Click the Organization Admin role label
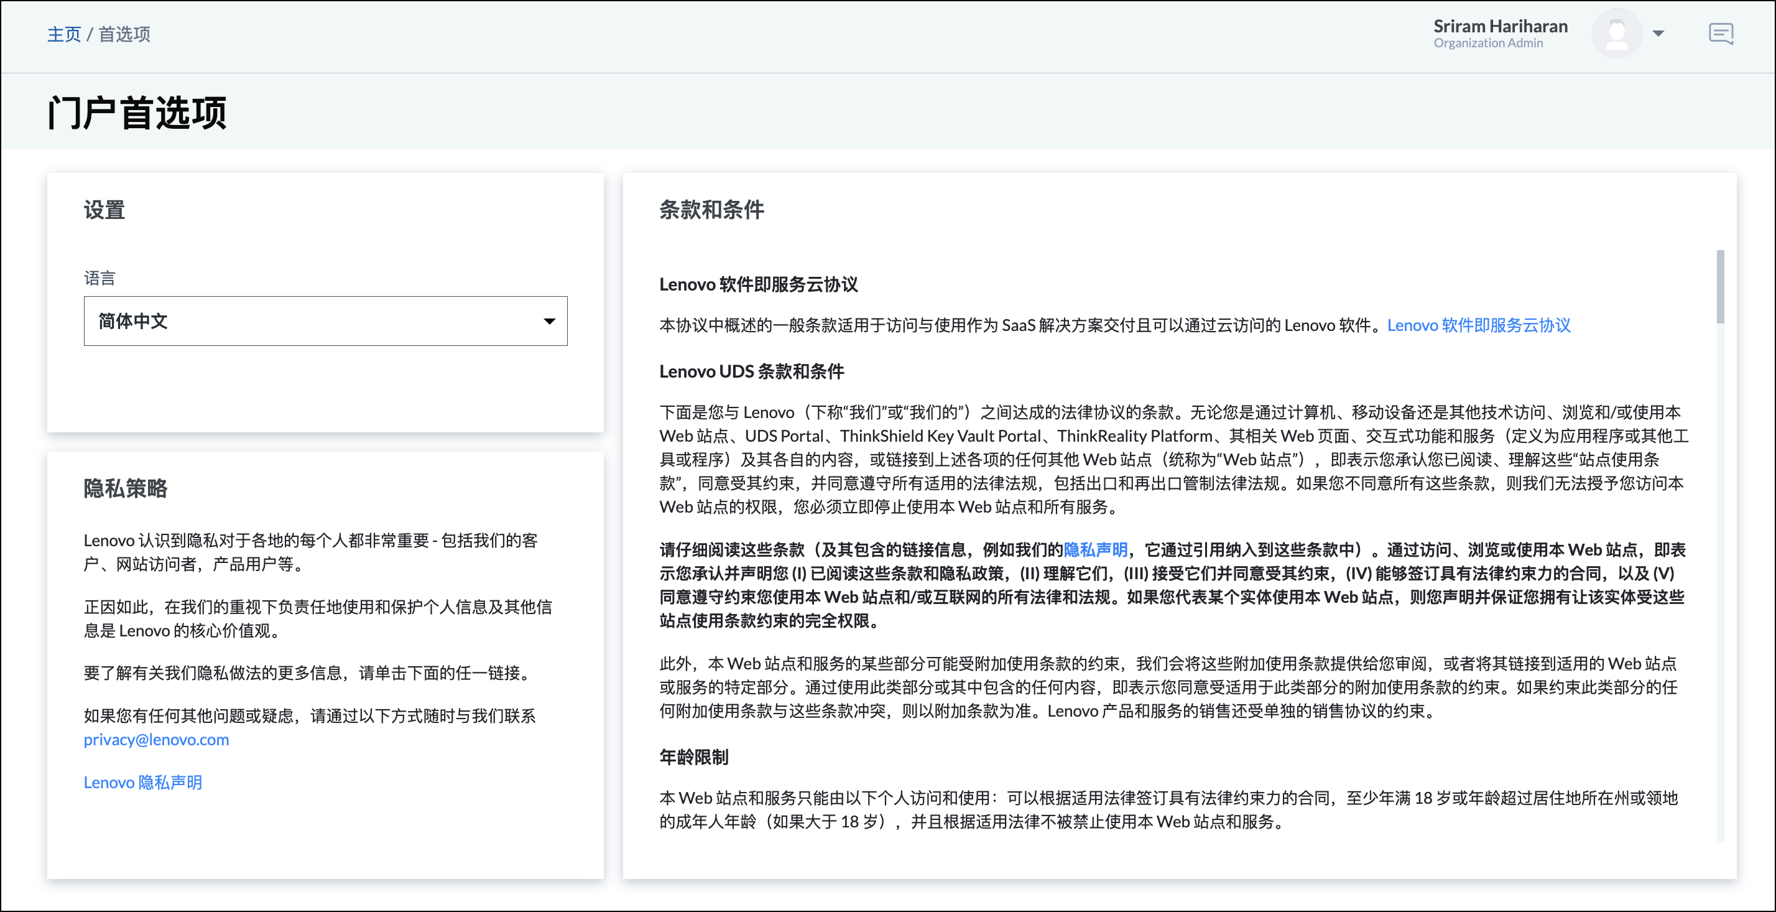The width and height of the screenshot is (1776, 912). (1488, 44)
